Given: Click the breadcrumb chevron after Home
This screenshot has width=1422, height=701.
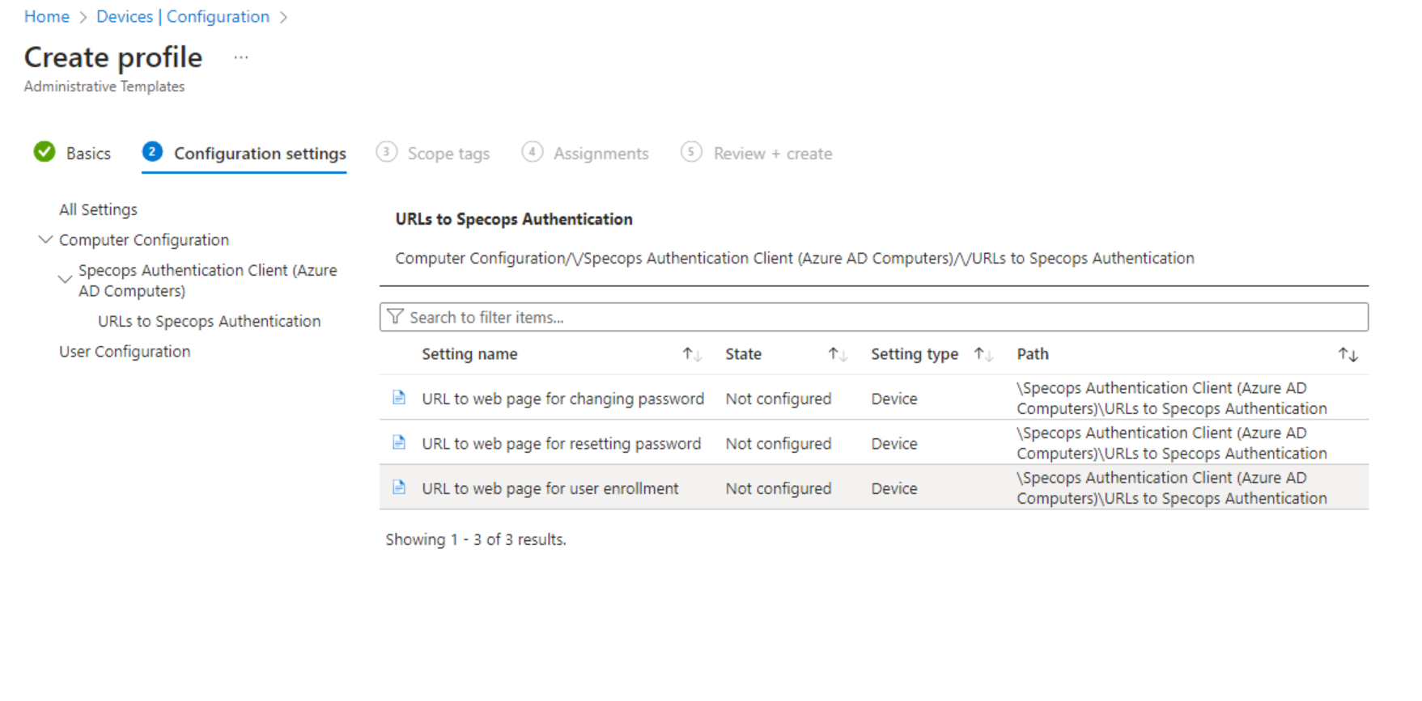Looking at the screenshot, I should point(83,17).
